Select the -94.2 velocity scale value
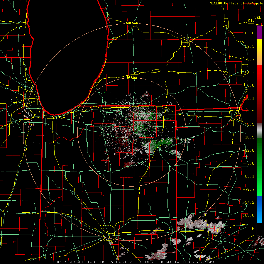264x264 pixels. coord(248,202)
